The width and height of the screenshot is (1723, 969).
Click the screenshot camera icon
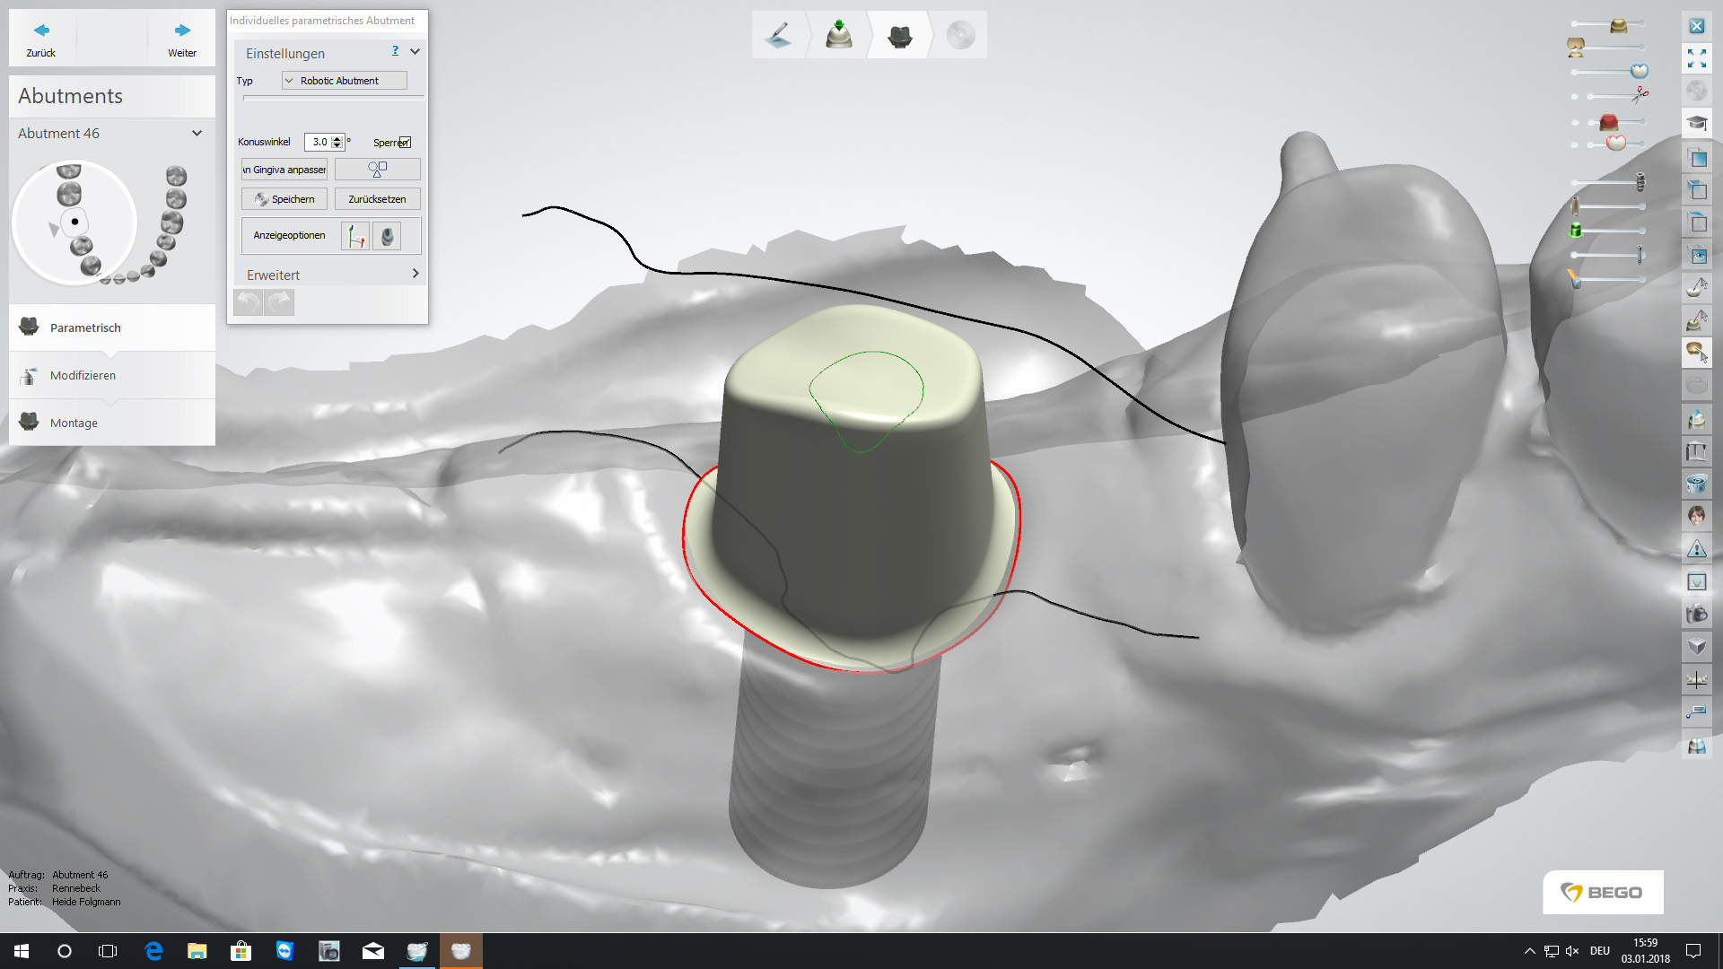[1696, 615]
